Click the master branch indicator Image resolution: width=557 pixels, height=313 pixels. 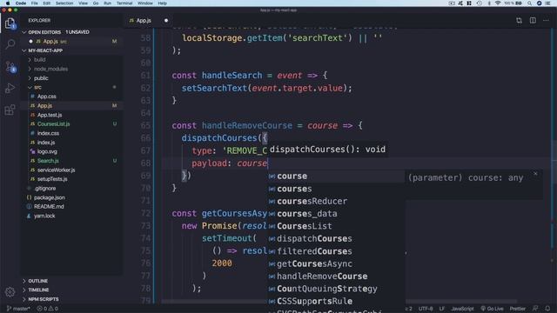click(18, 309)
